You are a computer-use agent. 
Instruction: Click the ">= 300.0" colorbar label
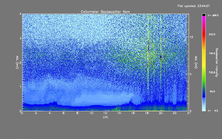213,15
